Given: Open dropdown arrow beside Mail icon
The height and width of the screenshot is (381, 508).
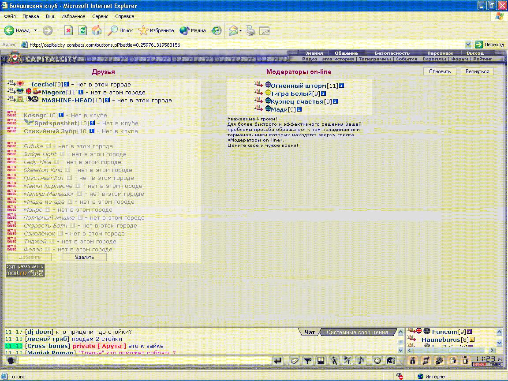Looking at the screenshot, I should tap(240, 31).
